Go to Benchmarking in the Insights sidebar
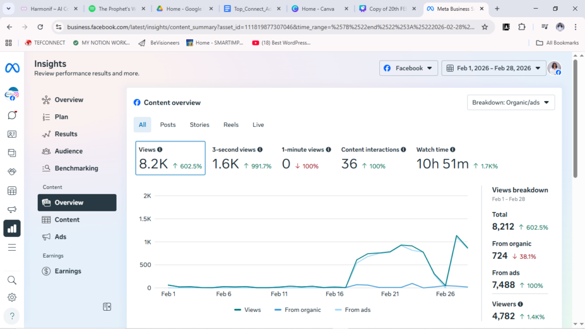Screen dimensions: 585x329 point(76,168)
